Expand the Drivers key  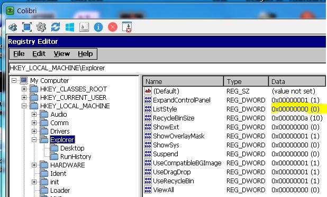(34, 131)
